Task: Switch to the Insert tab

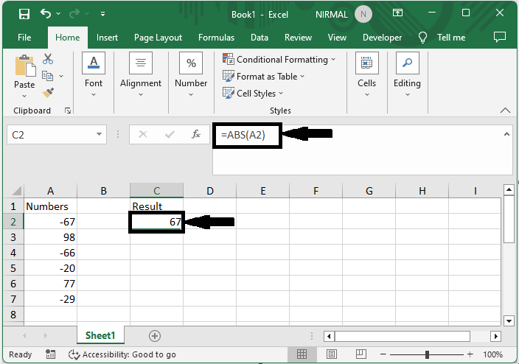Action: [107, 38]
